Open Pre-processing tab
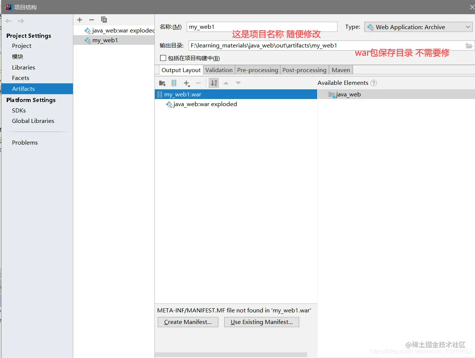 258,70
